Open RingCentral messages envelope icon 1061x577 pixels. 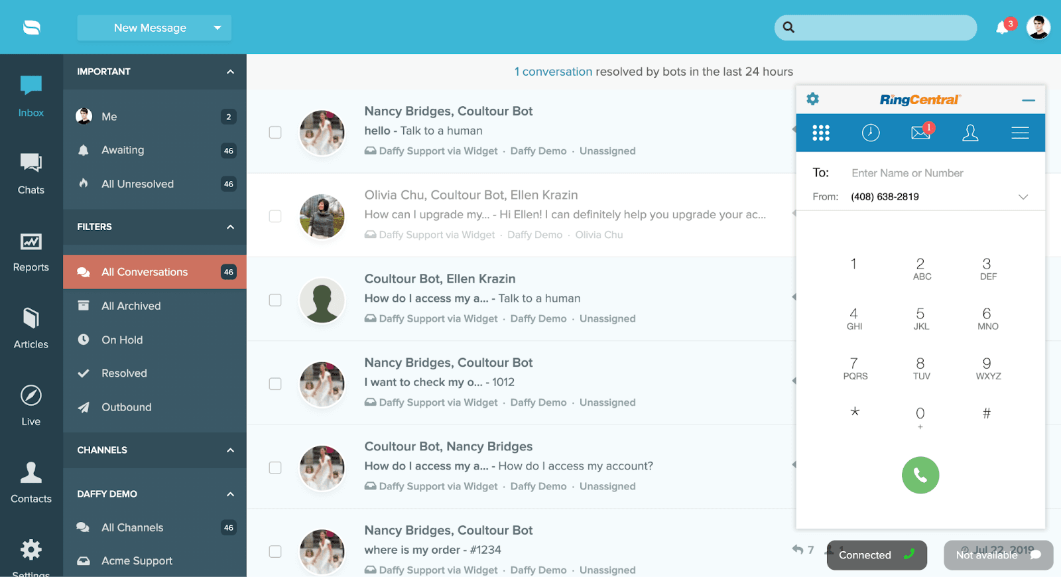(x=920, y=133)
